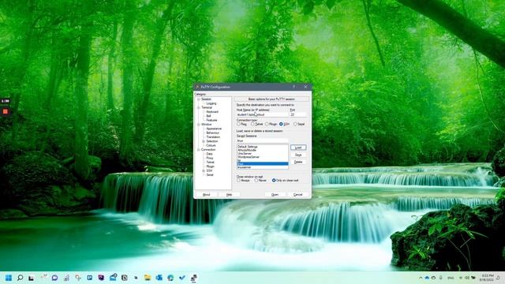Image resolution: width=505 pixels, height=284 pixels.
Task: Click the question mark help button in title bar
Action: tap(294, 87)
